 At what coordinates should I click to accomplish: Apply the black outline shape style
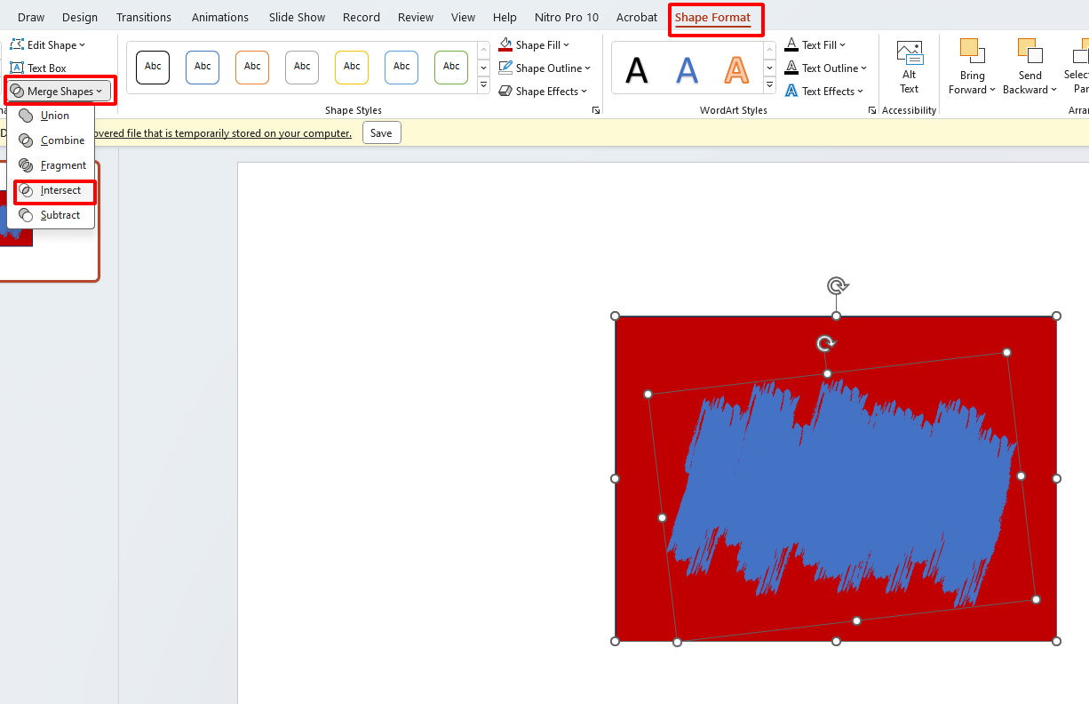[153, 67]
